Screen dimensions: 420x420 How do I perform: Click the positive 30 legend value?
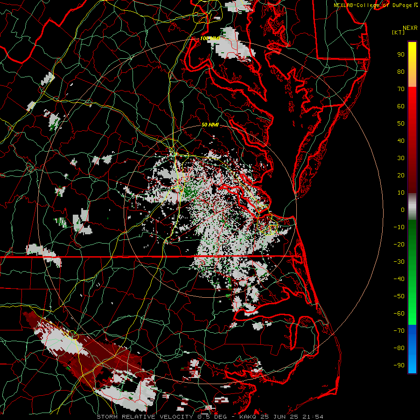tap(401, 158)
